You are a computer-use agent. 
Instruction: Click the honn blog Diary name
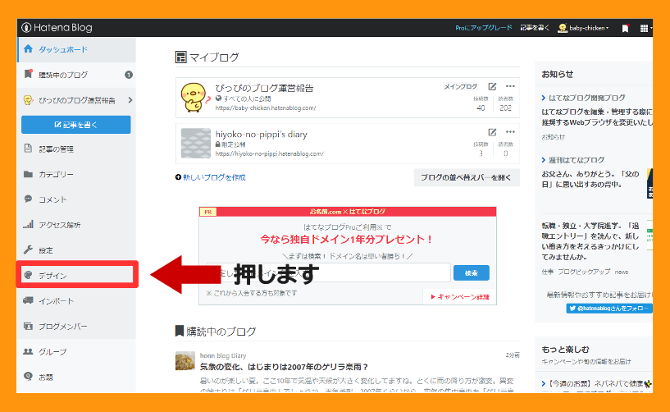tap(223, 355)
